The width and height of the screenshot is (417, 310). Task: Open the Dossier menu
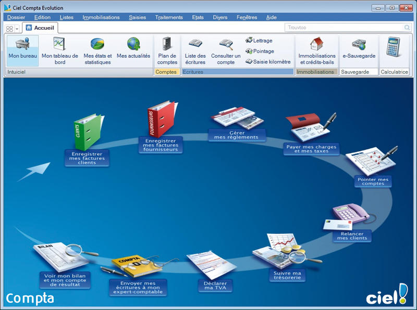point(16,17)
